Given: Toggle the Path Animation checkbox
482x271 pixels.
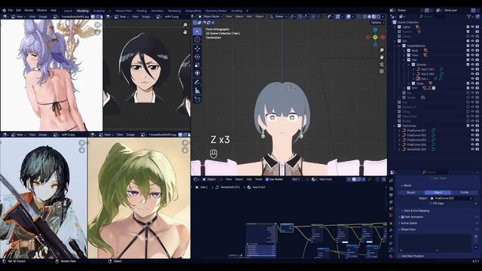Looking at the screenshot, I should point(402,217).
